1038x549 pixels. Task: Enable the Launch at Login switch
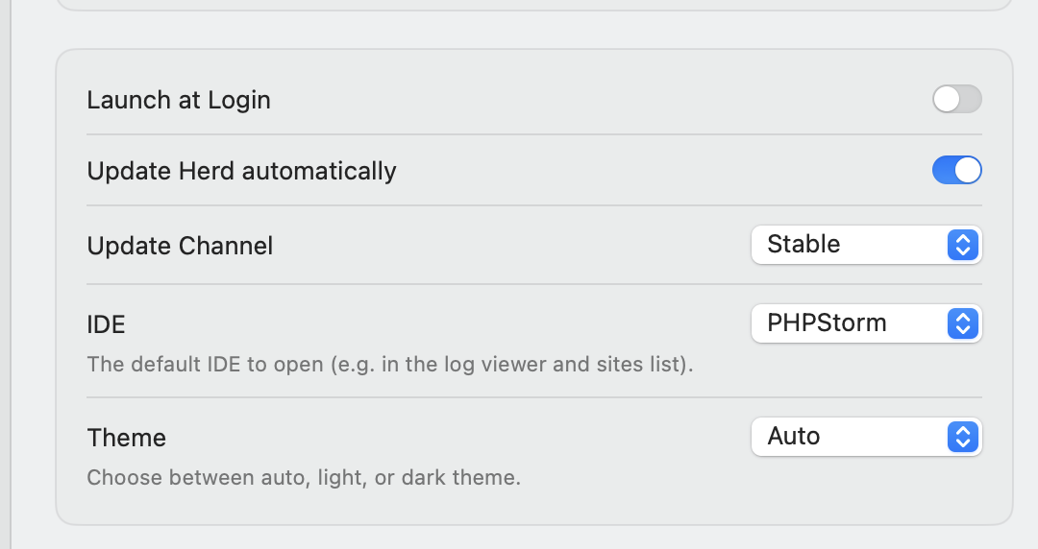[x=956, y=99]
